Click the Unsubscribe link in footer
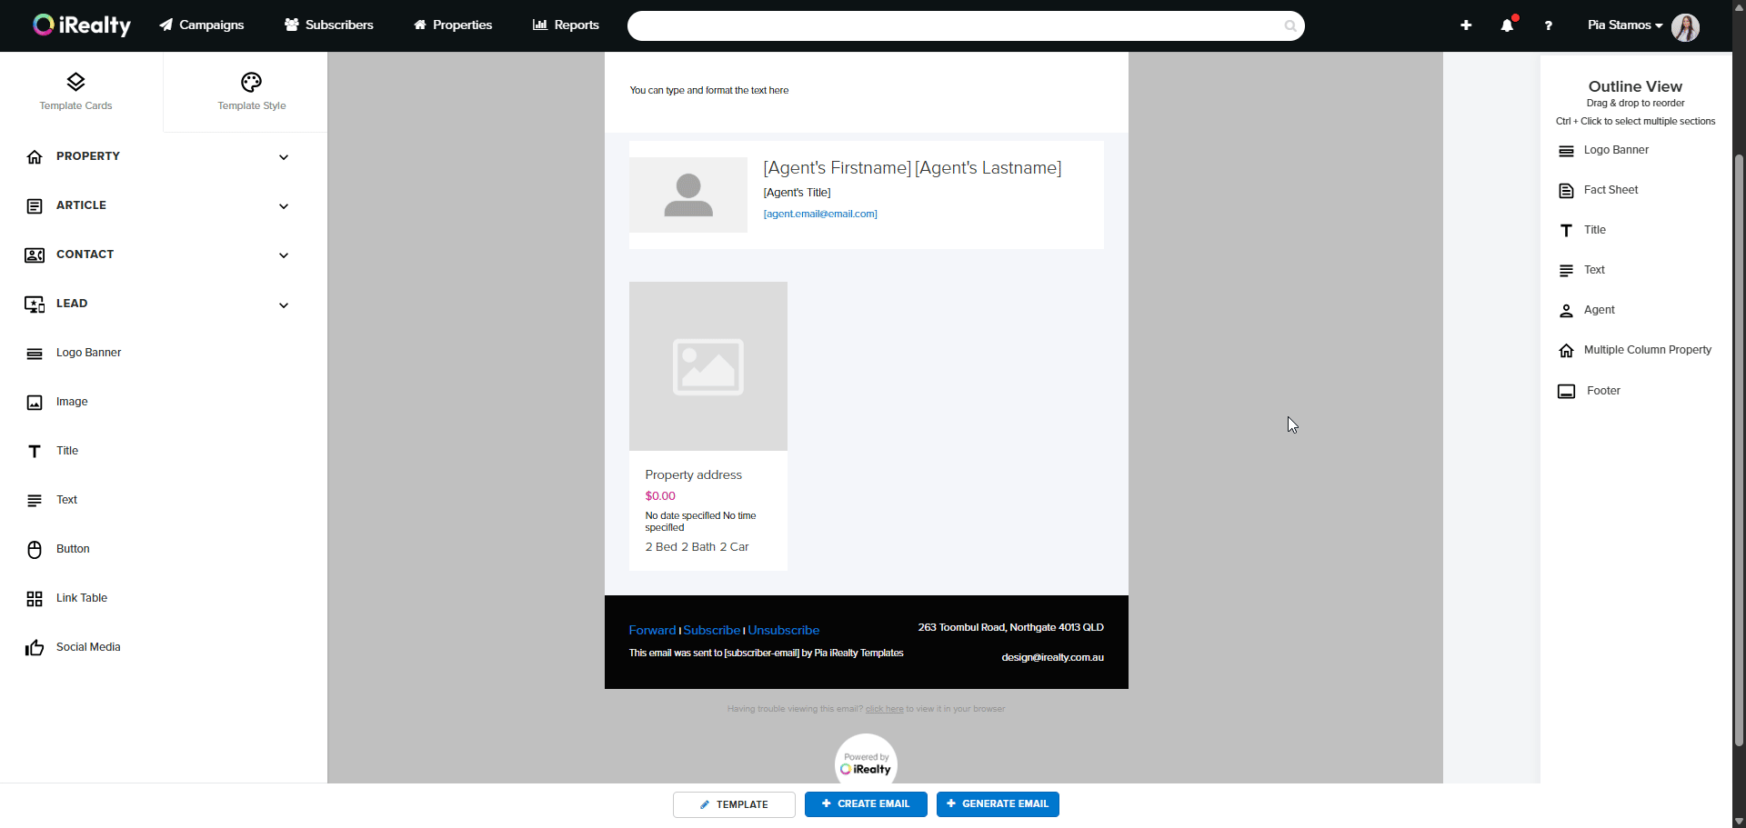Viewport: 1746px width, 828px height. coord(783,630)
